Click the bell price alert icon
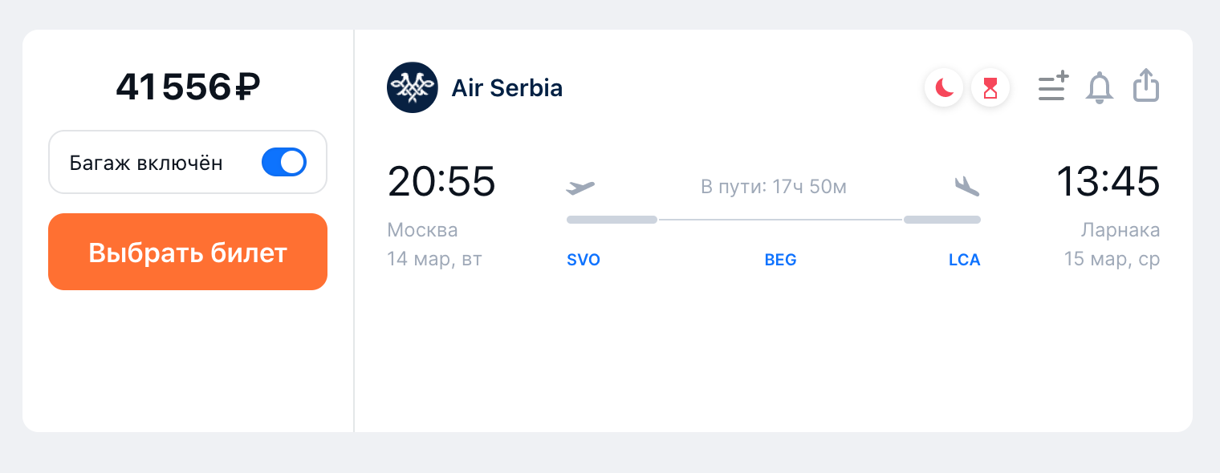The height and width of the screenshot is (473, 1220). [1100, 87]
